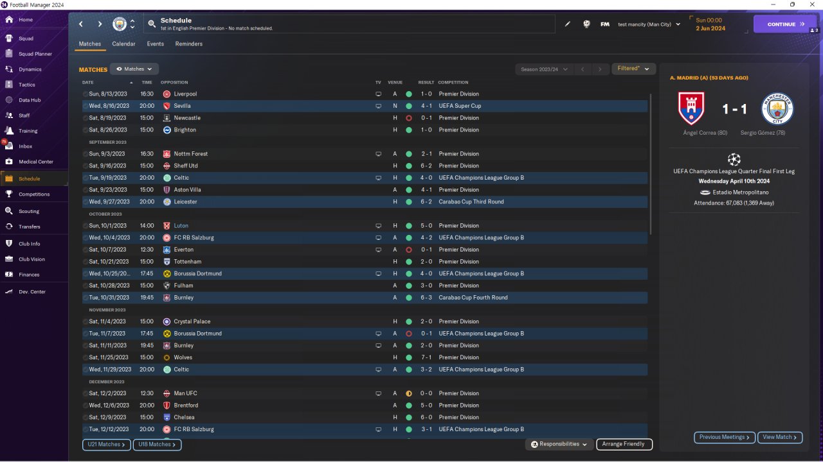Open the Transfers arrows icon
The height and width of the screenshot is (462, 823).
tap(9, 227)
